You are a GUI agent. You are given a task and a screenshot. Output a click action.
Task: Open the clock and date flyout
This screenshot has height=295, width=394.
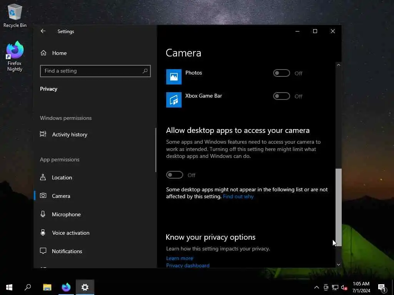coord(361,287)
